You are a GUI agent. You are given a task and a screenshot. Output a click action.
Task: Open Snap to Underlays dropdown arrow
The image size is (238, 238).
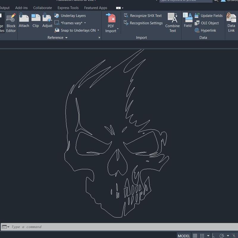pos(98,30)
